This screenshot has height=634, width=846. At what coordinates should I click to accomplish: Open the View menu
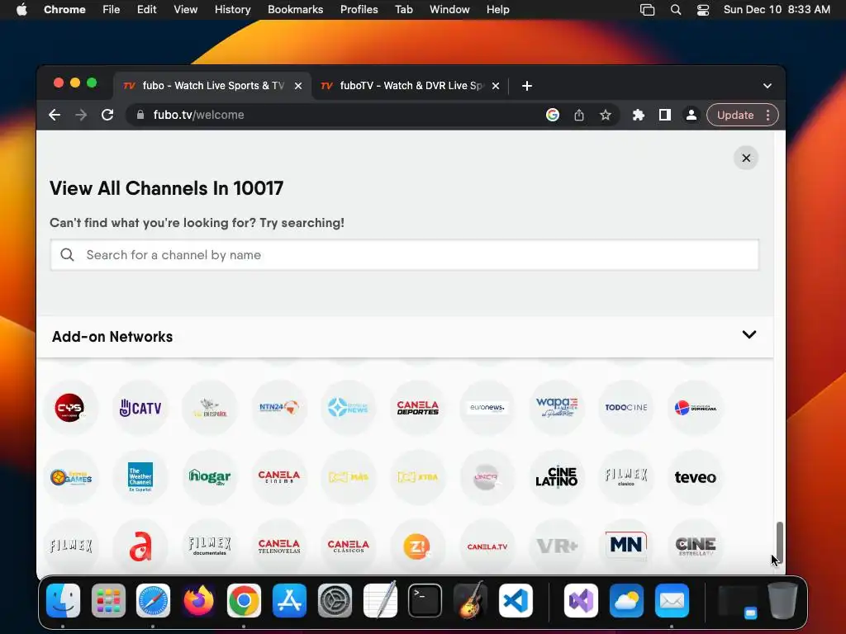pos(185,10)
